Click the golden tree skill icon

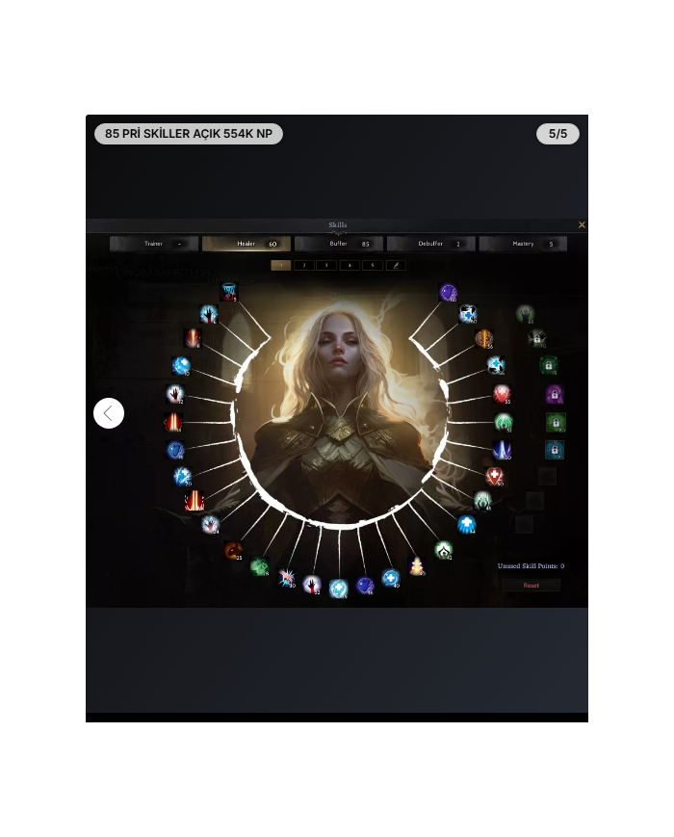(417, 565)
